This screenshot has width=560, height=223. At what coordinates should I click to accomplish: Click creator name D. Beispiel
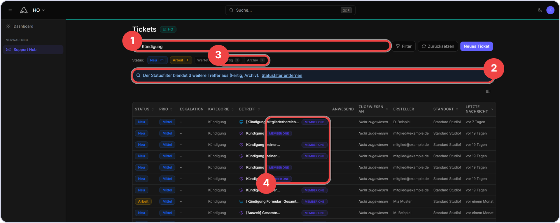402,122
